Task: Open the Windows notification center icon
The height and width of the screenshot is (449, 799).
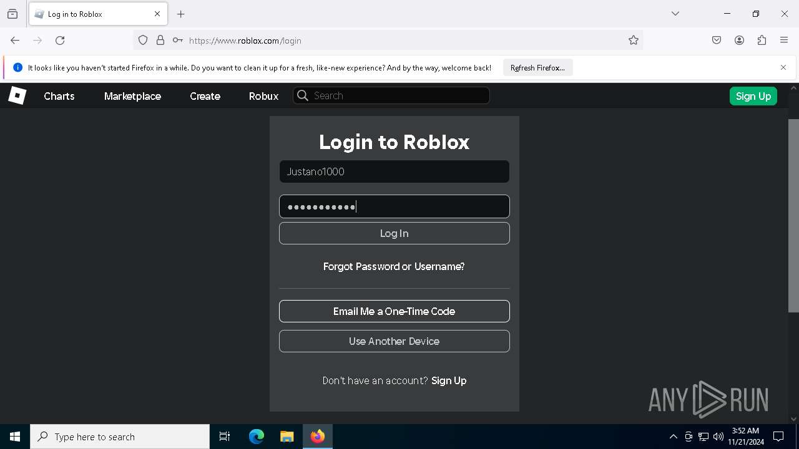Action: [778, 437]
